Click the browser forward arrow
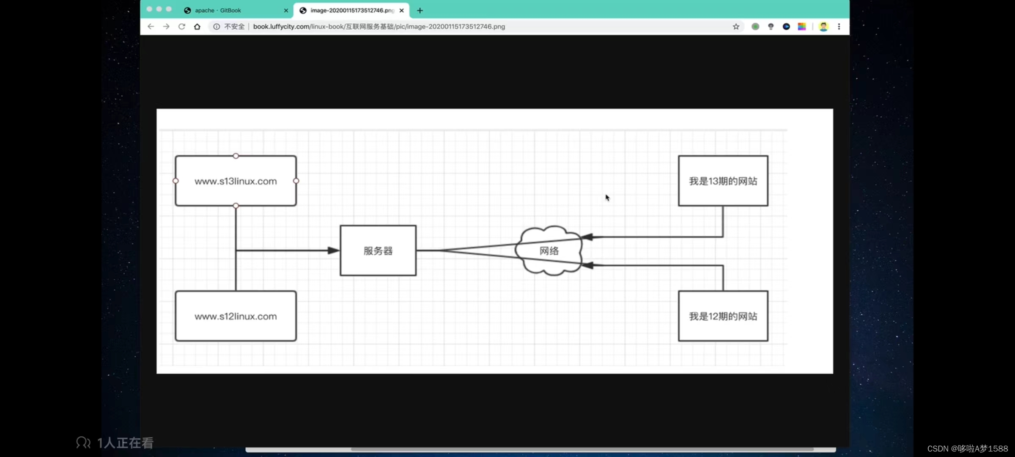This screenshot has height=457, width=1015. point(166,27)
